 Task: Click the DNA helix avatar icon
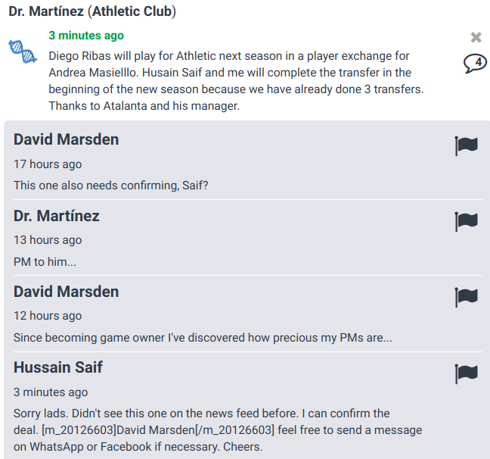click(x=23, y=52)
